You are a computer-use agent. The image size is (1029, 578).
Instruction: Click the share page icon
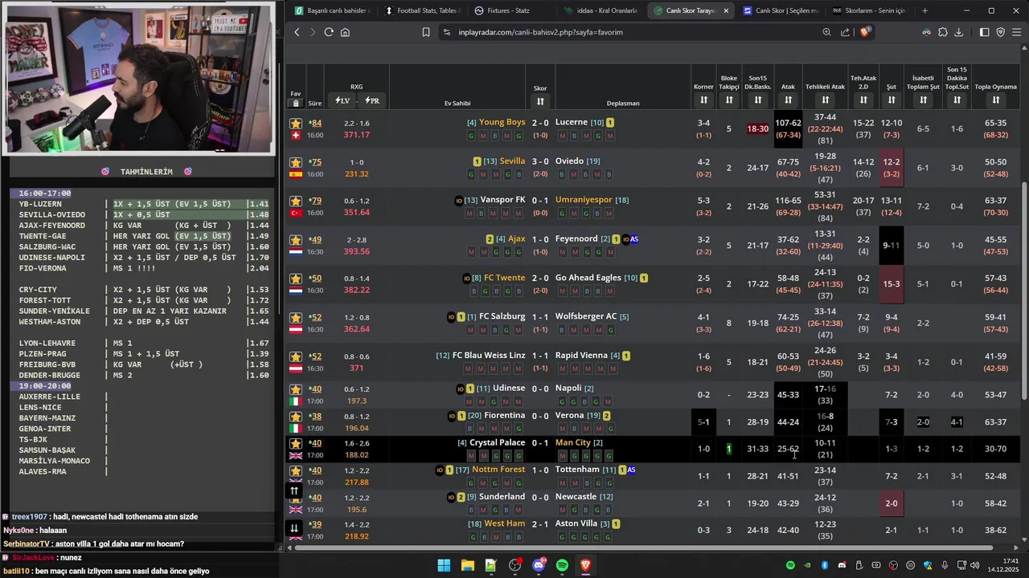[845, 32]
